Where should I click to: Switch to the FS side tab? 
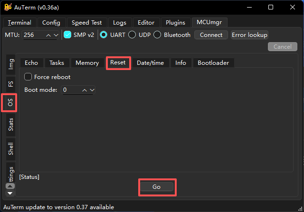(x=10, y=84)
